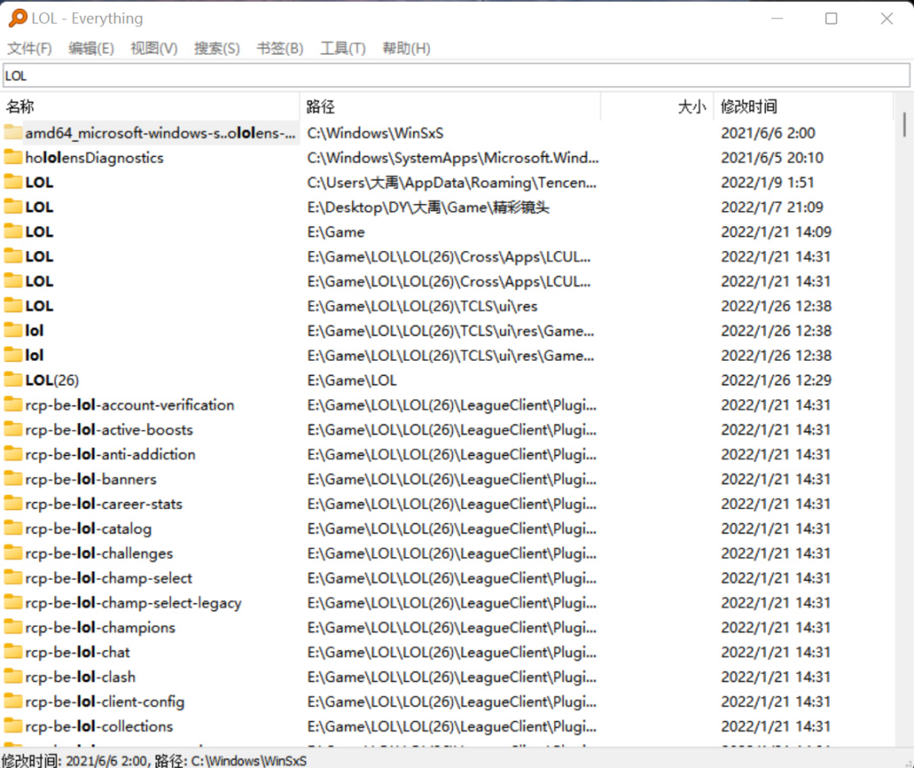Viewport: 914px width, 768px height.
Task: Click the path cell in the LOL(26) row
Action: pyautogui.click(x=352, y=380)
